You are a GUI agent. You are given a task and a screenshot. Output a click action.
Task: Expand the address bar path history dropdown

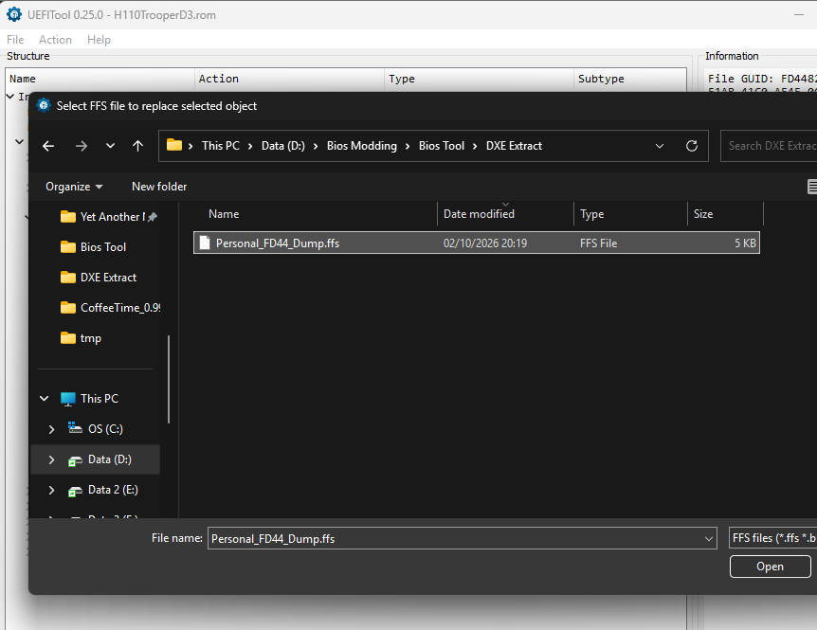659,146
